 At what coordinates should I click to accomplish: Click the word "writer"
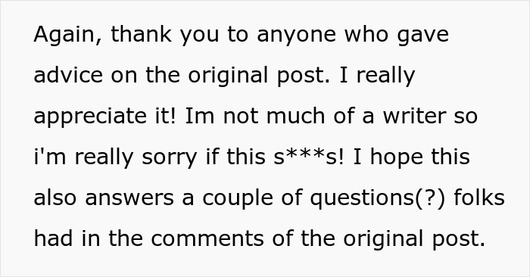point(414,116)
